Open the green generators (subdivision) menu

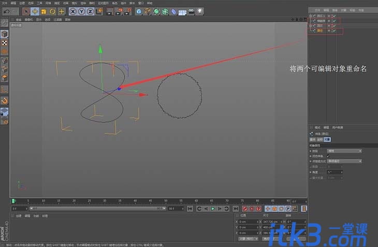click(156, 11)
